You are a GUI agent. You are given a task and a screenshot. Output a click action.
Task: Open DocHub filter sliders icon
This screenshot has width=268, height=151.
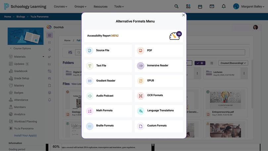[70, 52]
